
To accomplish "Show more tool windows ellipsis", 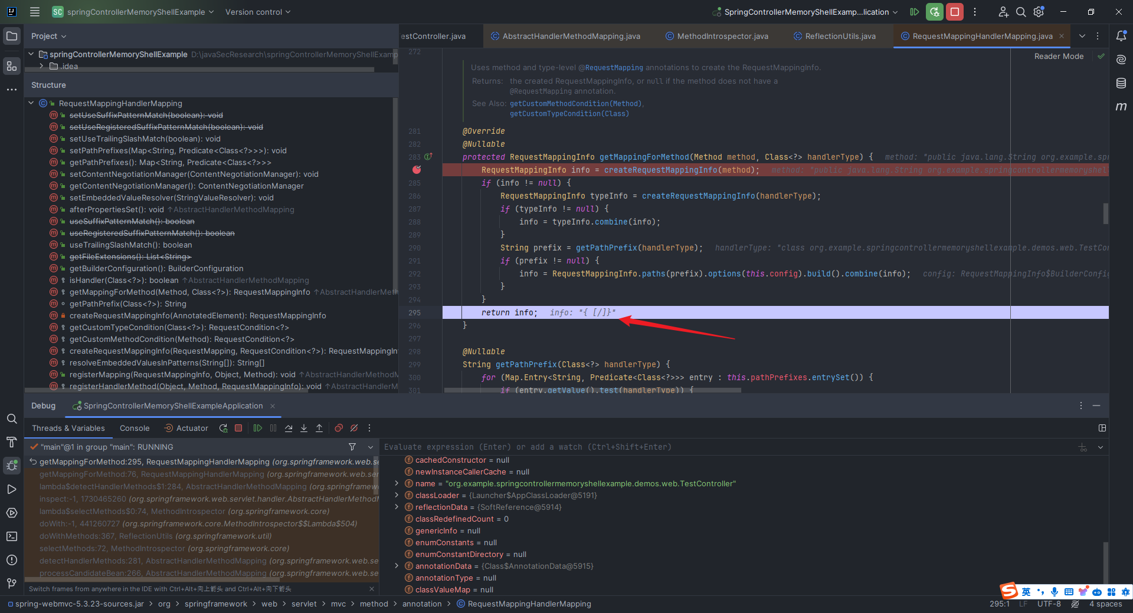I will [x=12, y=90].
